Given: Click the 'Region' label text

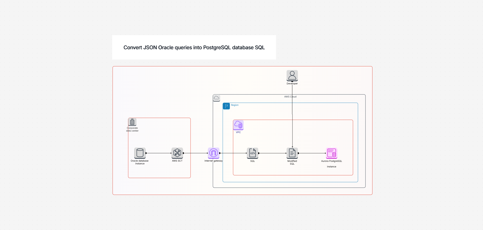Looking at the screenshot, I should point(235,105).
